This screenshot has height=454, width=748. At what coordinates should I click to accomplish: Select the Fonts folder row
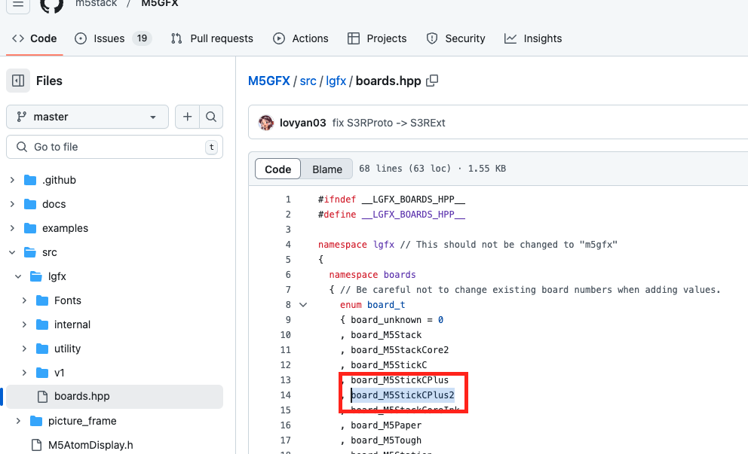[x=115, y=300]
